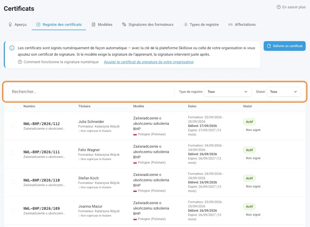Screen dimensions: 310x227
Task: Click the Rechercher search field
Action: [x=91, y=92]
